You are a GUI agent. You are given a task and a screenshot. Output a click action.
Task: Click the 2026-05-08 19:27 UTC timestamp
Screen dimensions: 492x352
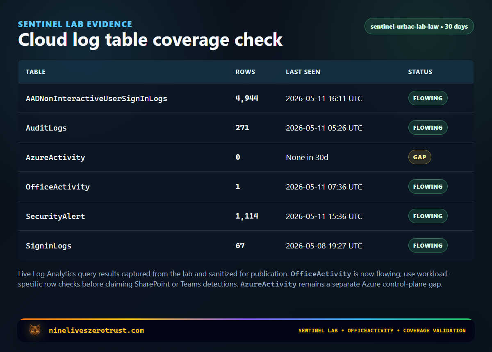tap(324, 246)
